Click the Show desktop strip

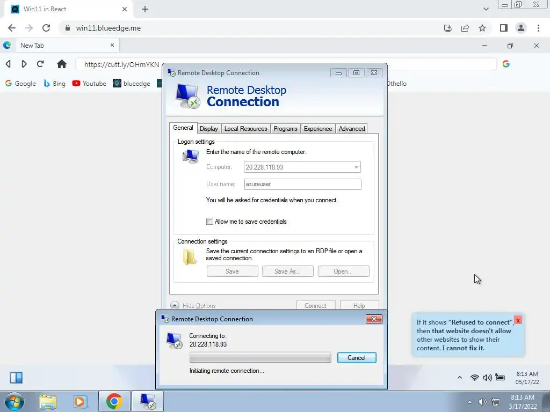coord(546,401)
